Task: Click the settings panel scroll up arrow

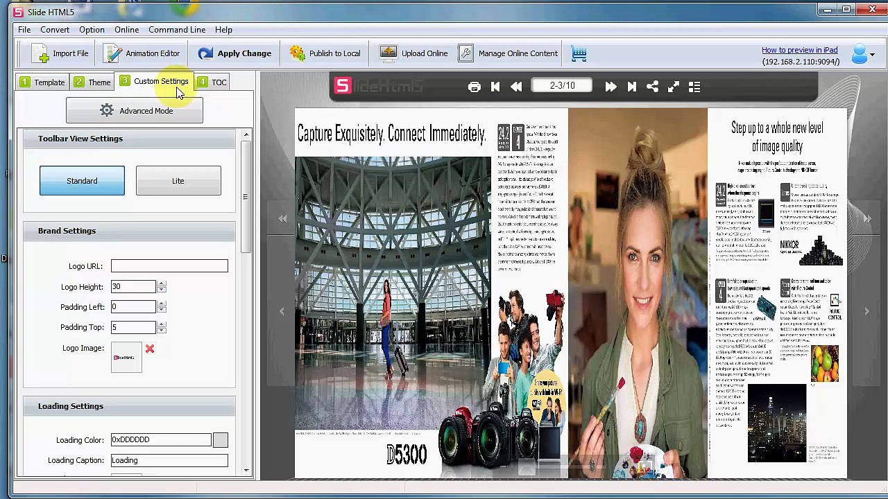Action: [x=246, y=134]
